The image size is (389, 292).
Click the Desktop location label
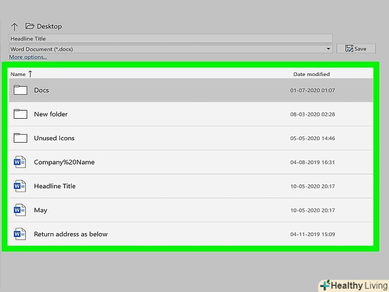49,26
